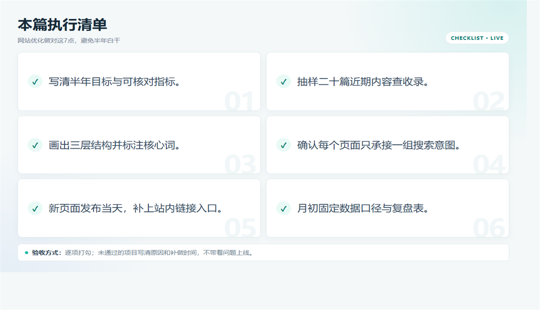
Task: Click checkmark icon beside 画出三层结构并标注核心词
Action: [35, 145]
